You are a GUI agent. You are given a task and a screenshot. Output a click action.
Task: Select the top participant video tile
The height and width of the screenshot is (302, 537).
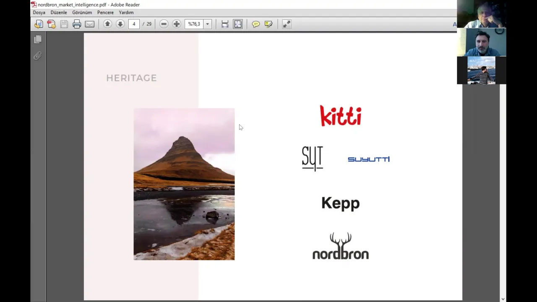click(482, 14)
